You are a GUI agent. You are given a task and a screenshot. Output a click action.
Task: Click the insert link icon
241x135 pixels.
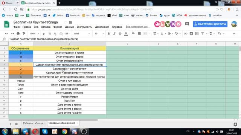coord(186,33)
